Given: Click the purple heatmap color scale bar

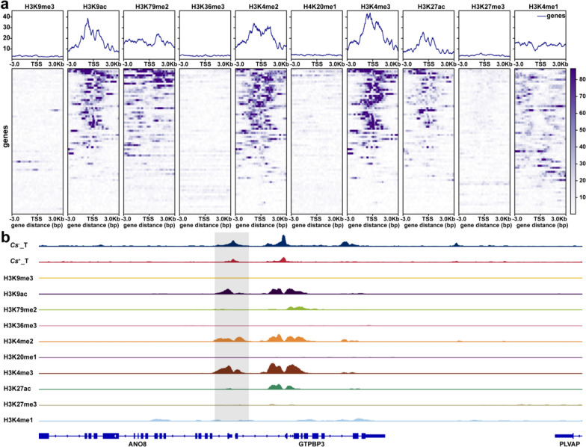Looking at the screenshot, I should pyautogui.click(x=573, y=141).
